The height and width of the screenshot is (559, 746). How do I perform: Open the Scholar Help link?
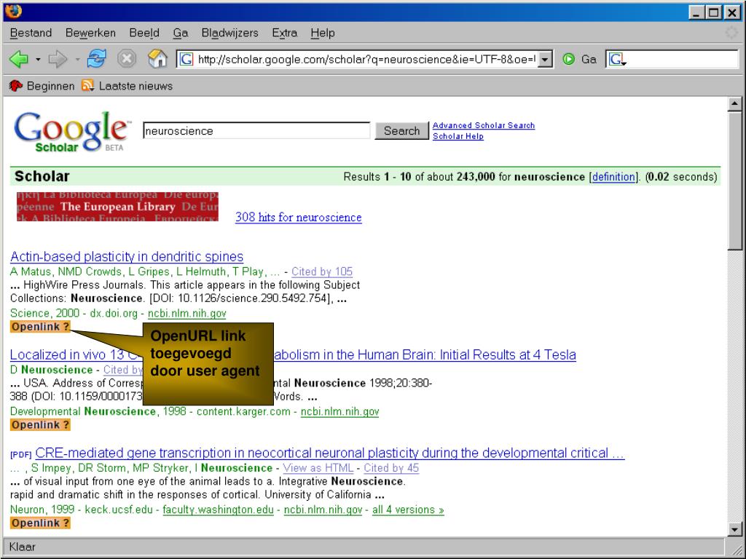coord(458,136)
